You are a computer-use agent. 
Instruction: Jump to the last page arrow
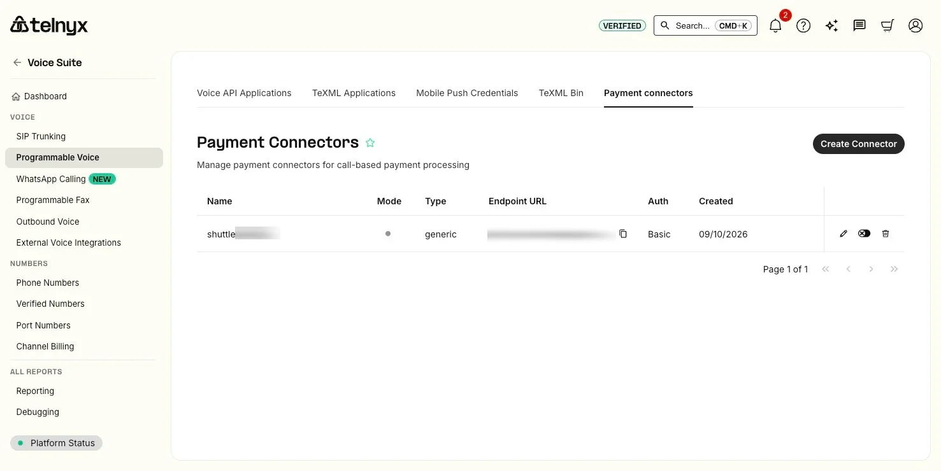pyautogui.click(x=894, y=269)
